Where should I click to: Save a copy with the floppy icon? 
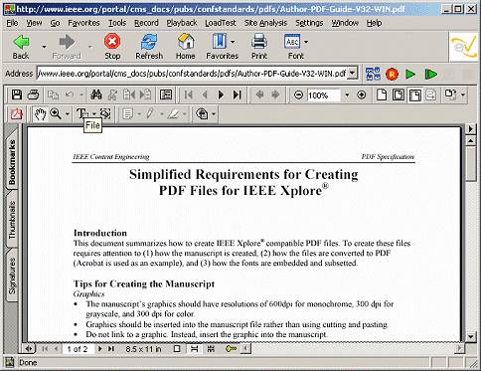(17, 95)
